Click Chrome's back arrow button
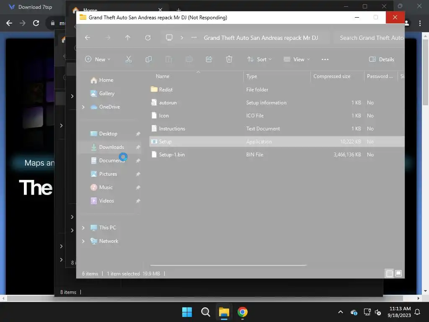This screenshot has width=429, height=322. click(x=9, y=23)
